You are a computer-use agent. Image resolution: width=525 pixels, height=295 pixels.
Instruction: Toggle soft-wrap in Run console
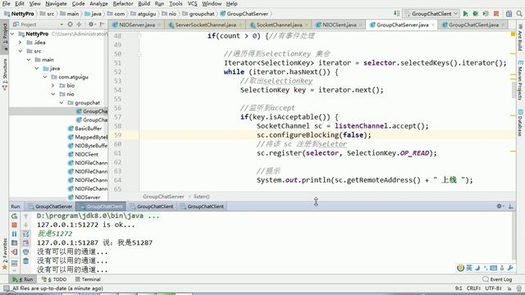click(x=25, y=234)
